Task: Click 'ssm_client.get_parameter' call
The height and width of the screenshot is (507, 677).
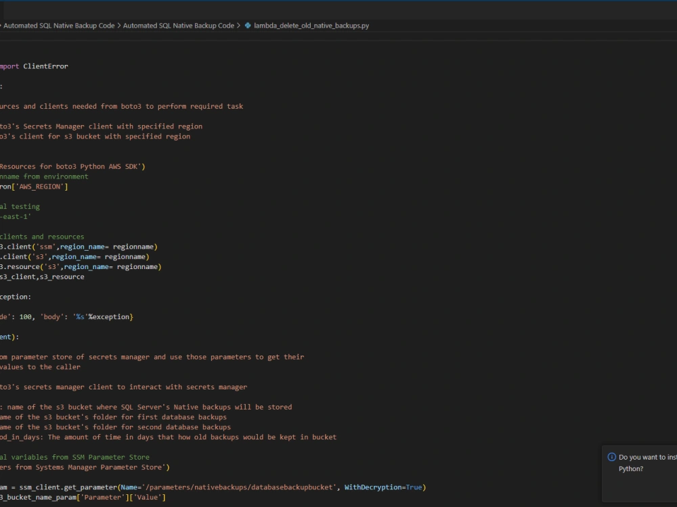Action: tap(68, 487)
